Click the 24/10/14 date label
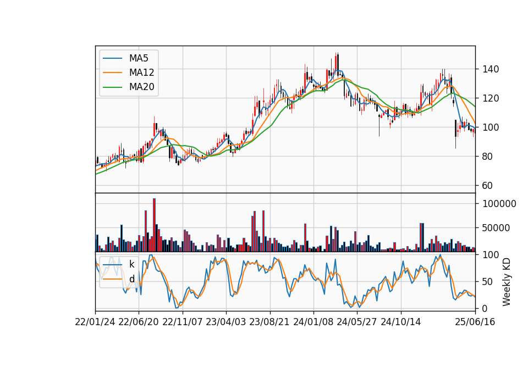Viewport: 528px width, 379px height. coord(401,322)
